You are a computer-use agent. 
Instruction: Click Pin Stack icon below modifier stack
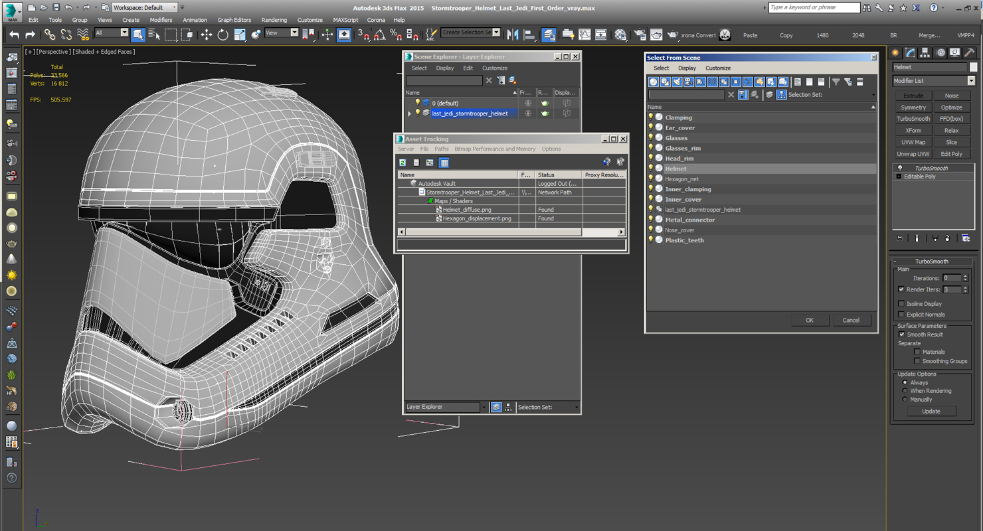(x=899, y=238)
